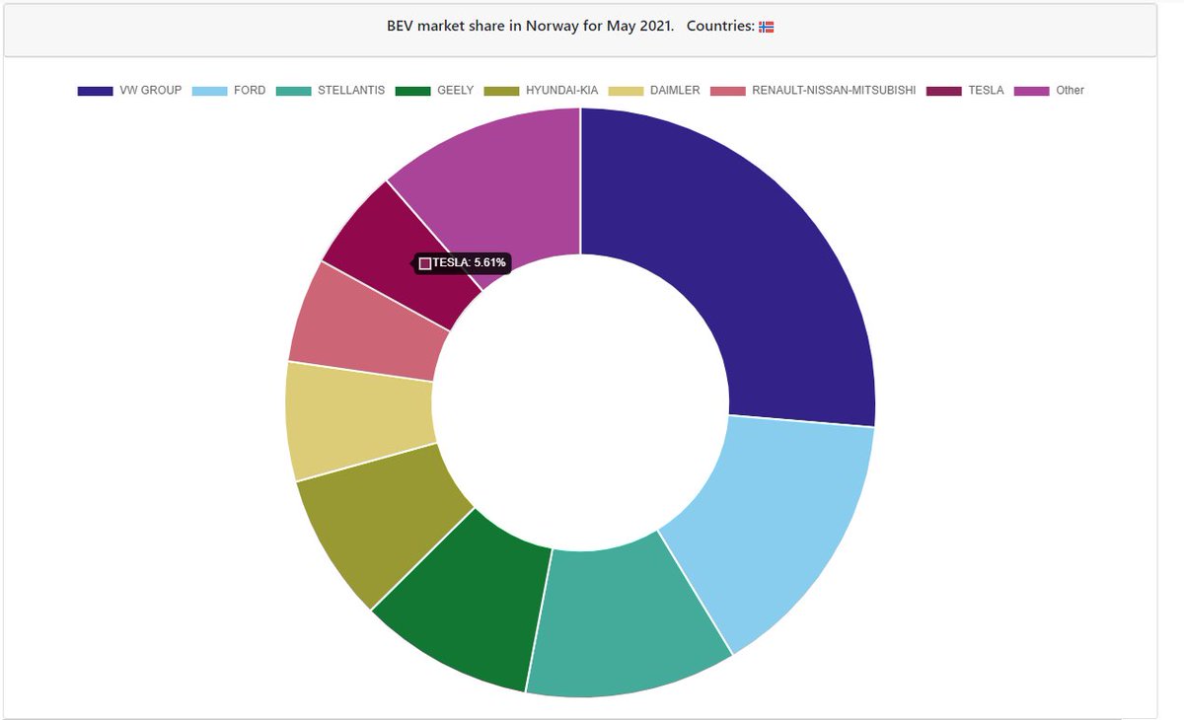This screenshot has width=1184, height=720.
Task: Toggle RENAULT-NISSAN-MITSUBISHI legend color box
Action: coord(728,91)
